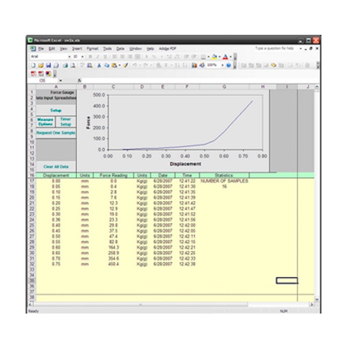The height and width of the screenshot is (350, 350).
Task: Click the Undo arrow icon
Action: coord(135,65)
